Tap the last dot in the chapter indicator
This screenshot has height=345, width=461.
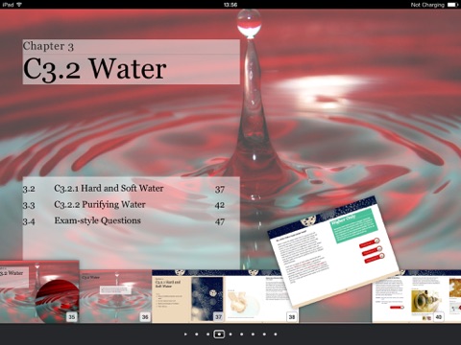point(276,334)
